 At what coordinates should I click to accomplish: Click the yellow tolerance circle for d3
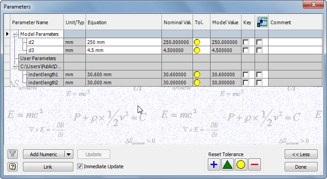pyautogui.click(x=197, y=50)
